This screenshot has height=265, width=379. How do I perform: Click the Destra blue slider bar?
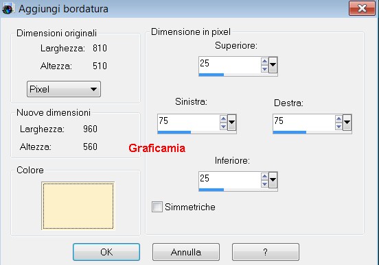[290, 132]
